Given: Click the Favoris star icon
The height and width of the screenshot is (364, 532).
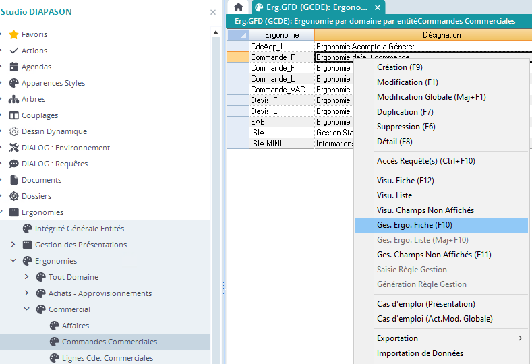Looking at the screenshot, I should click(x=13, y=34).
